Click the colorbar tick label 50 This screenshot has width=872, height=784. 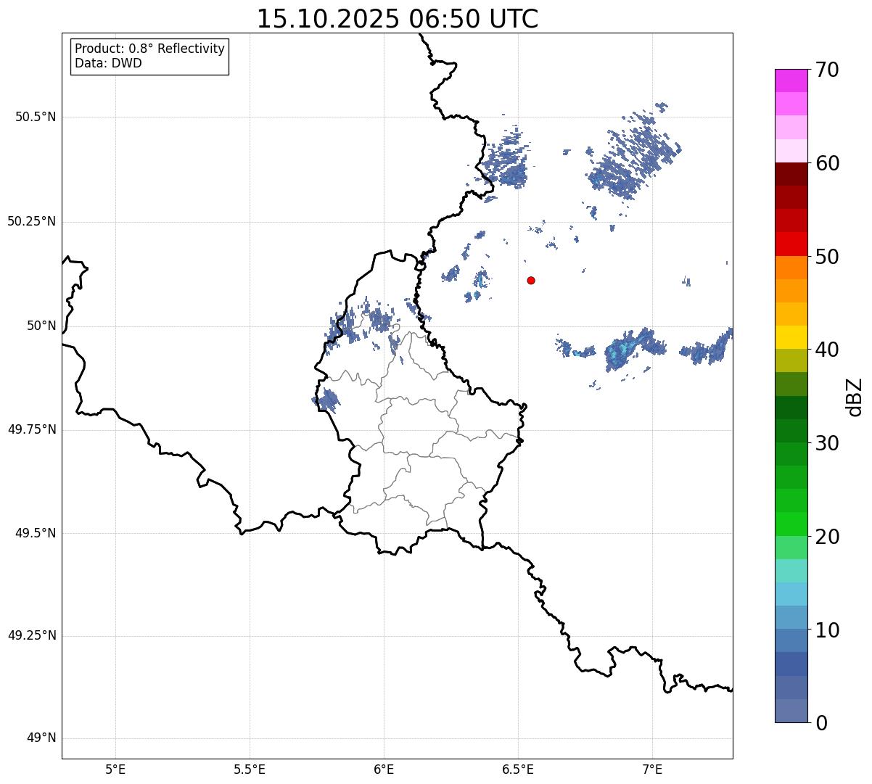(x=827, y=257)
